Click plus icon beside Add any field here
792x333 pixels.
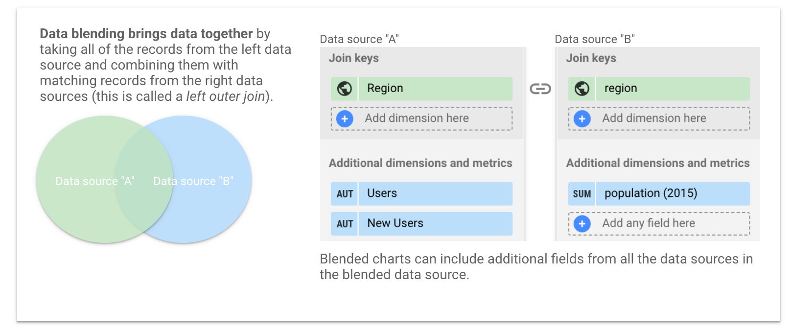tap(582, 224)
